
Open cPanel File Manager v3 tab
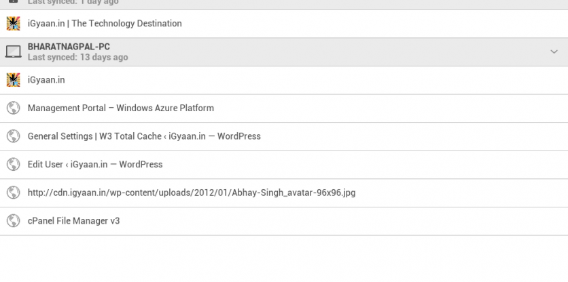coord(73,221)
